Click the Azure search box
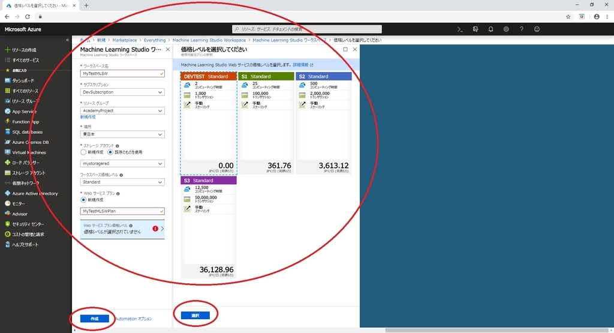This screenshot has width=614, height=333. tap(306, 29)
